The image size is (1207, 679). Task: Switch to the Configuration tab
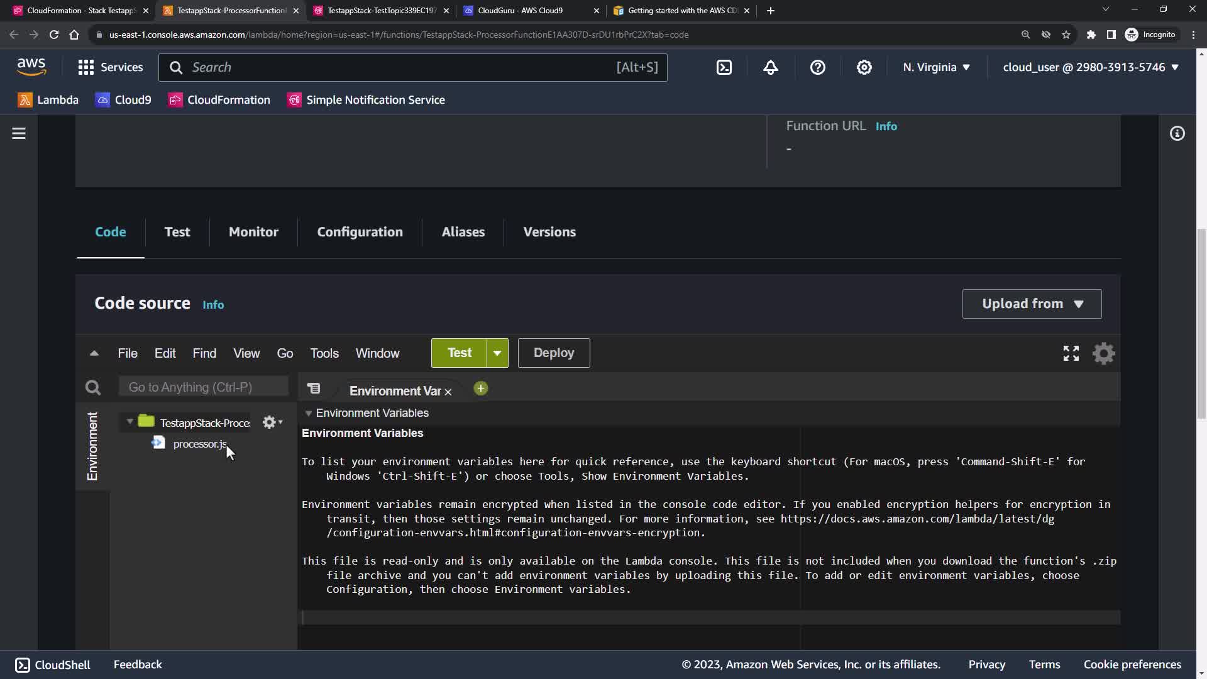click(360, 232)
